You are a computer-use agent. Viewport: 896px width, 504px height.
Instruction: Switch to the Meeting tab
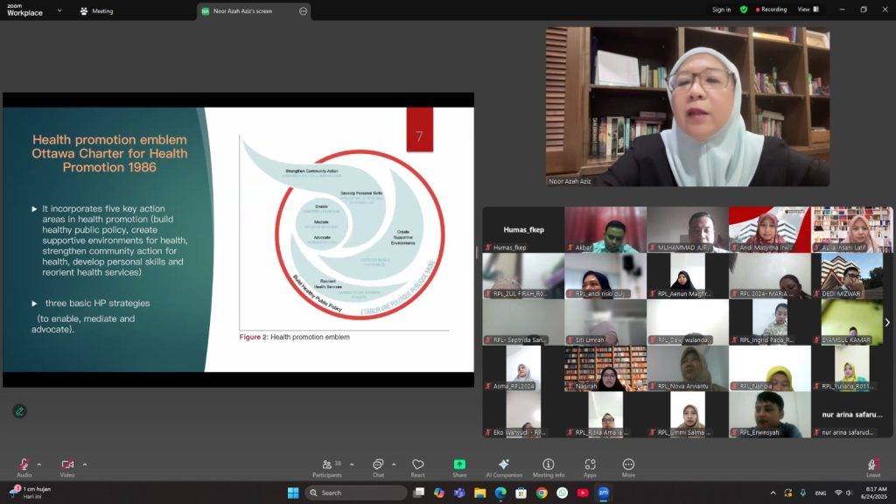[x=96, y=11]
